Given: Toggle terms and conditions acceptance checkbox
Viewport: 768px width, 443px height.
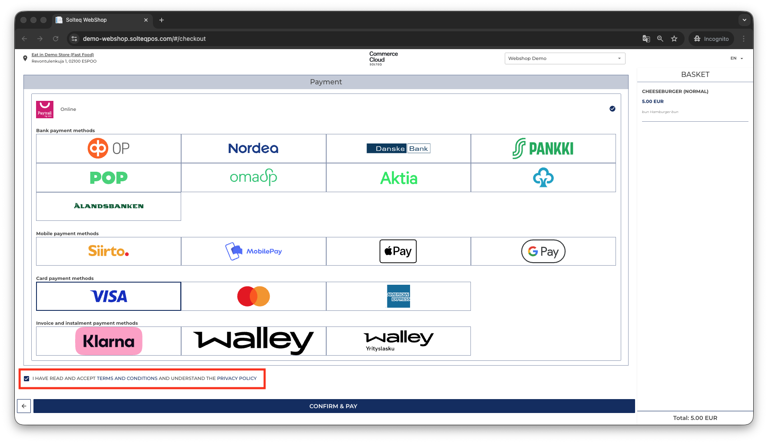Looking at the screenshot, I should pyautogui.click(x=26, y=379).
